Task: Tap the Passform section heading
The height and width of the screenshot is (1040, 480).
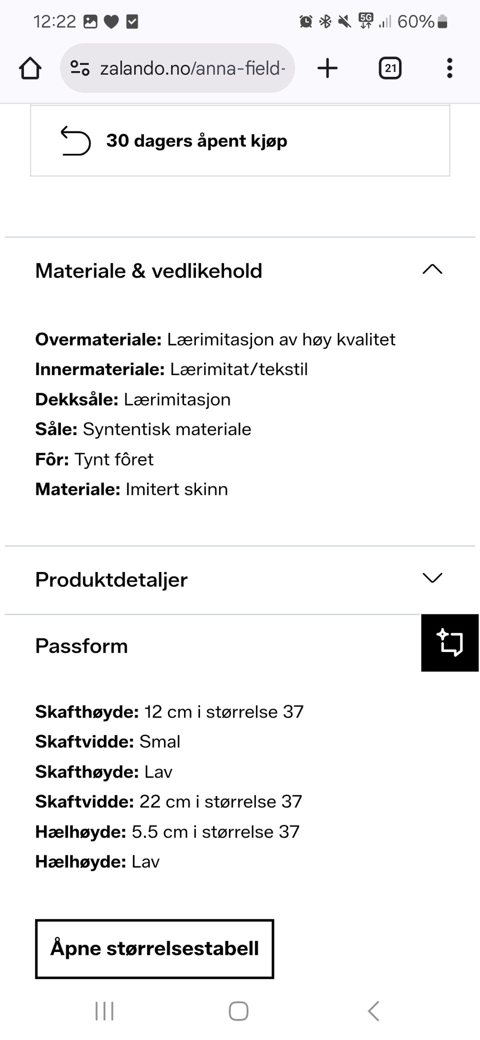Action: tap(81, 646)
